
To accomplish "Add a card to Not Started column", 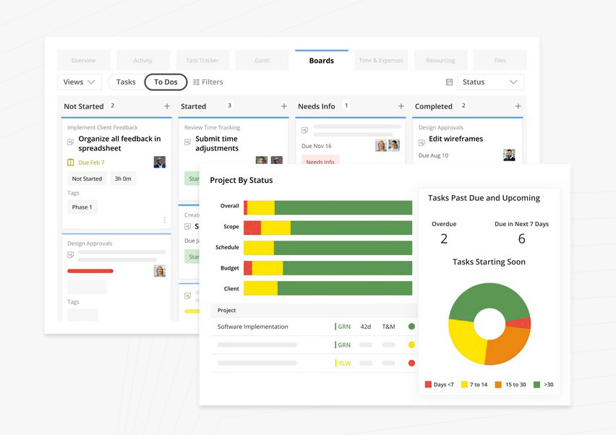I will coord(167,106).
